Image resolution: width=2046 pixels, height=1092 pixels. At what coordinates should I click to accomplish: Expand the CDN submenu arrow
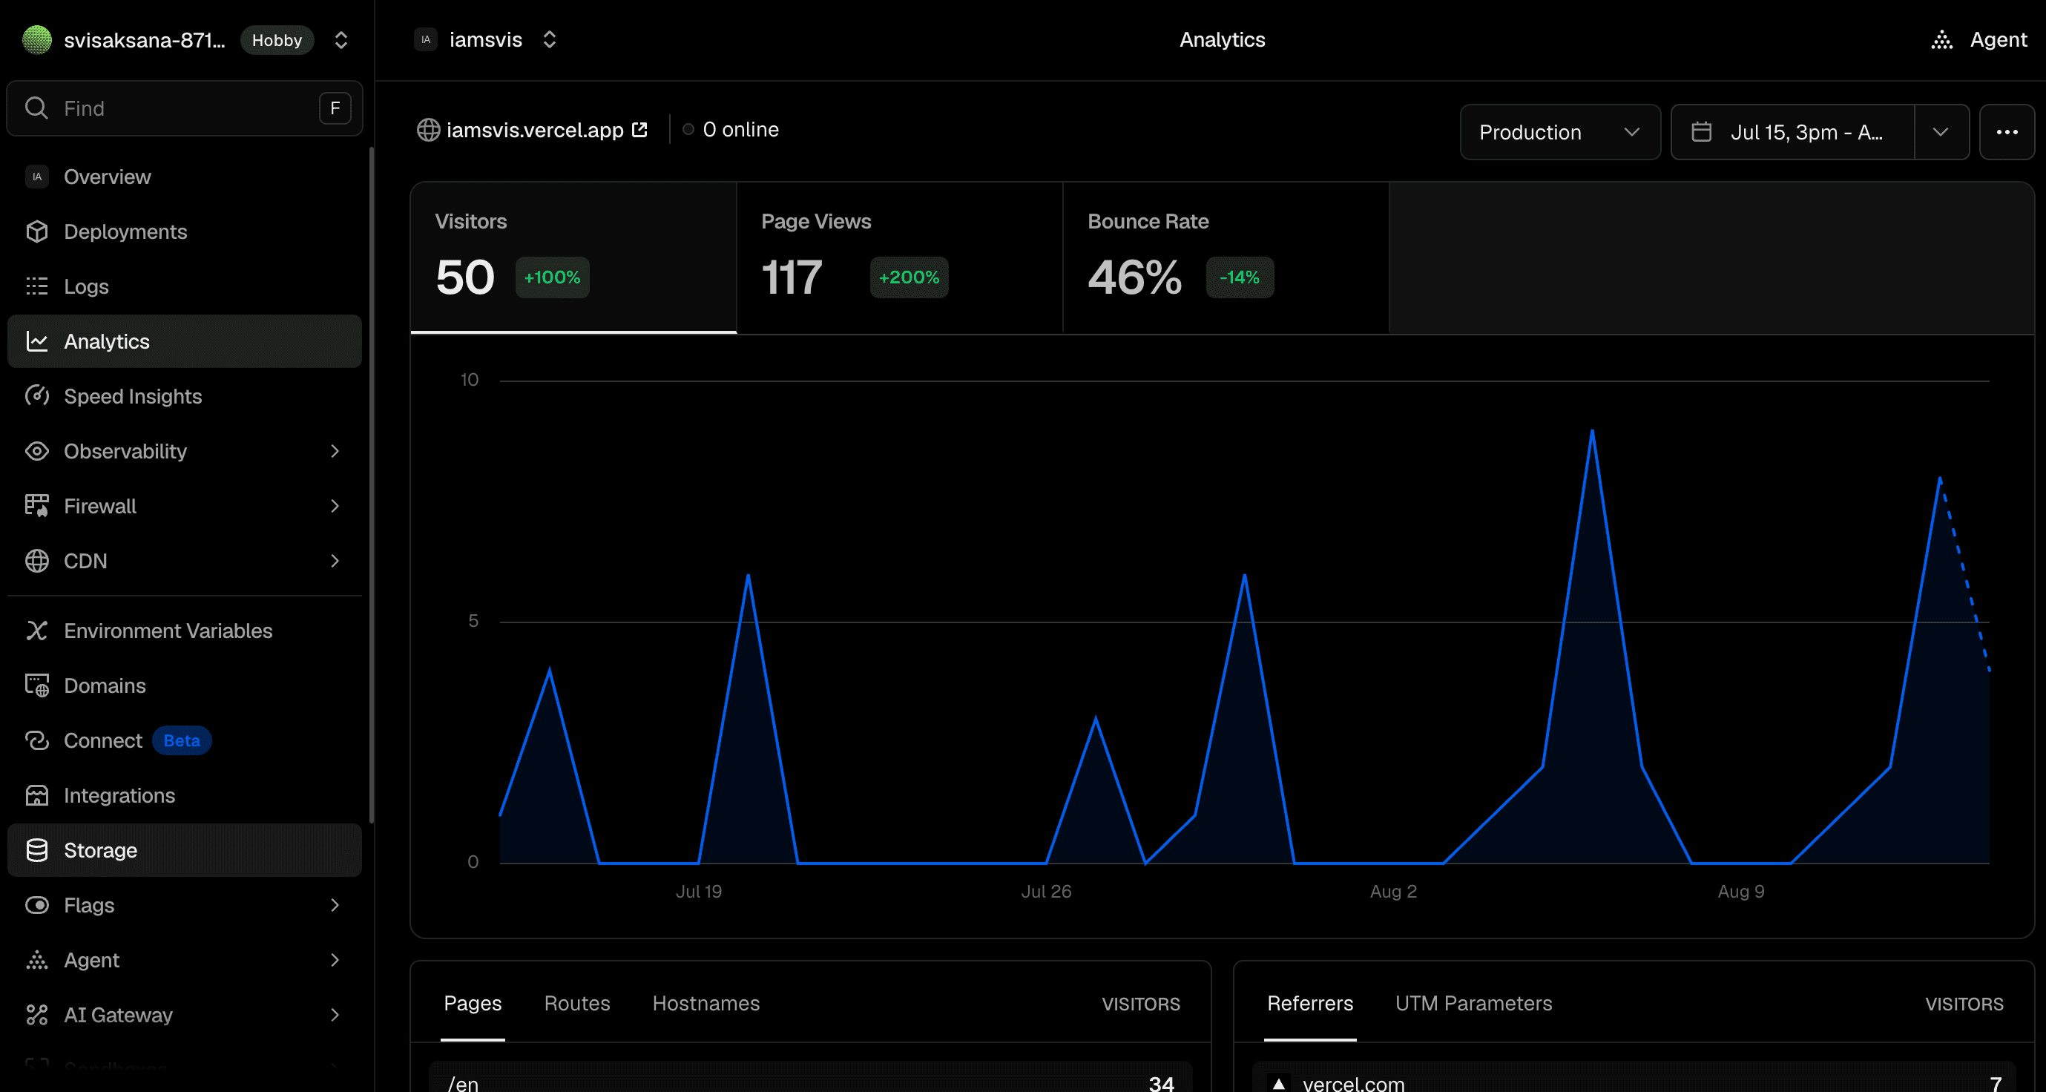click(x=335, y=560)
